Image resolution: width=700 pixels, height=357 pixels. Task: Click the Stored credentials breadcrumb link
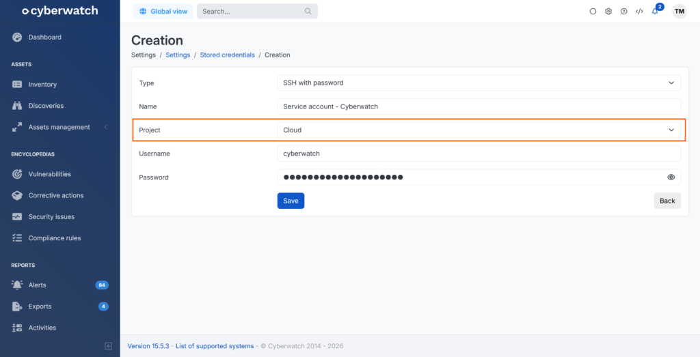click(227, 55)
